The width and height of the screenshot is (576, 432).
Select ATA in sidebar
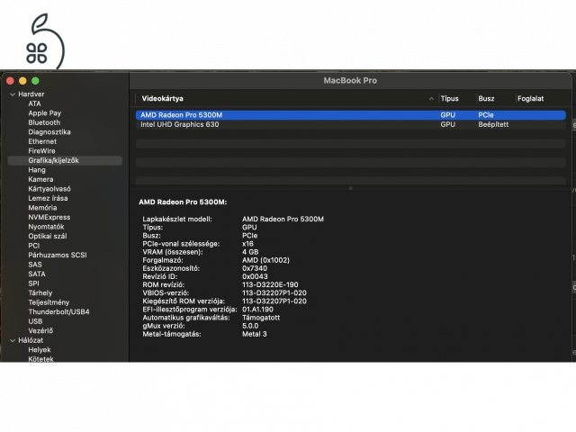[34, 103]
